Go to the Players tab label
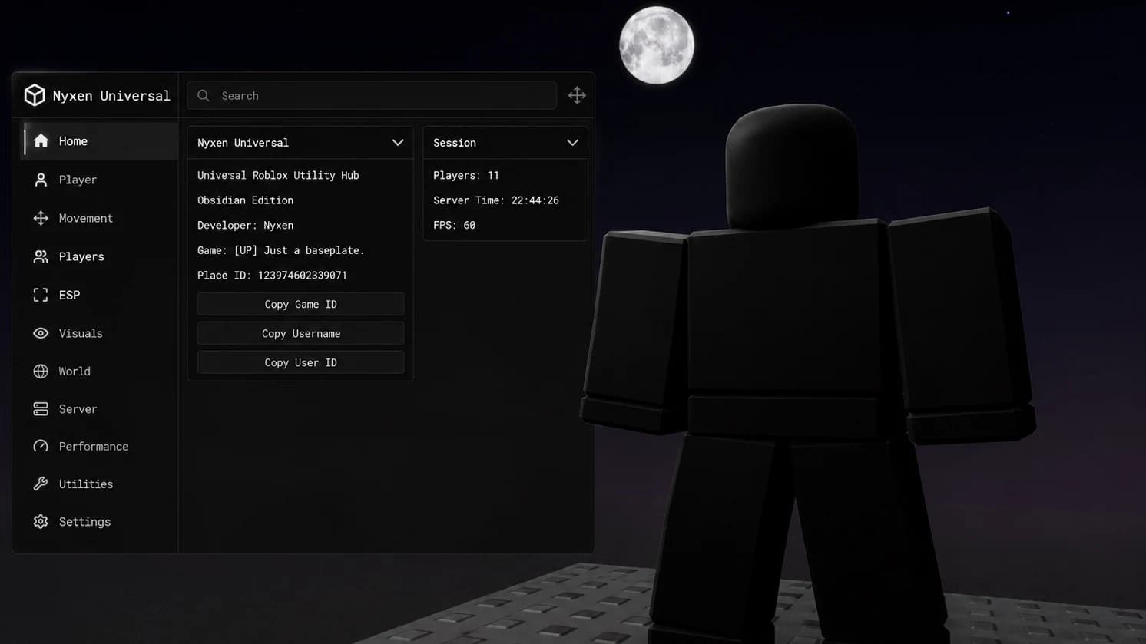 (x=81, y=256)
